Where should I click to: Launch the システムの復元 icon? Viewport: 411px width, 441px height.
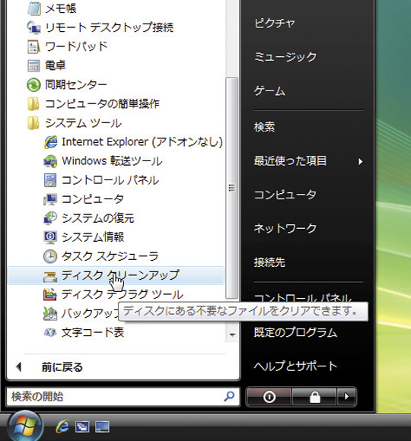51,218
